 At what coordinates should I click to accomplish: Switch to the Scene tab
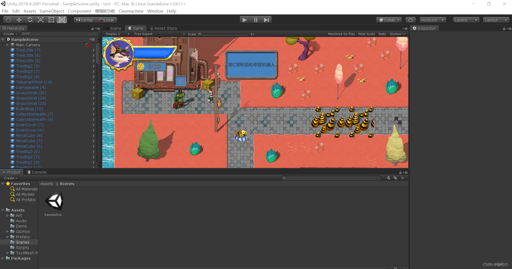(x=113, y=28)
